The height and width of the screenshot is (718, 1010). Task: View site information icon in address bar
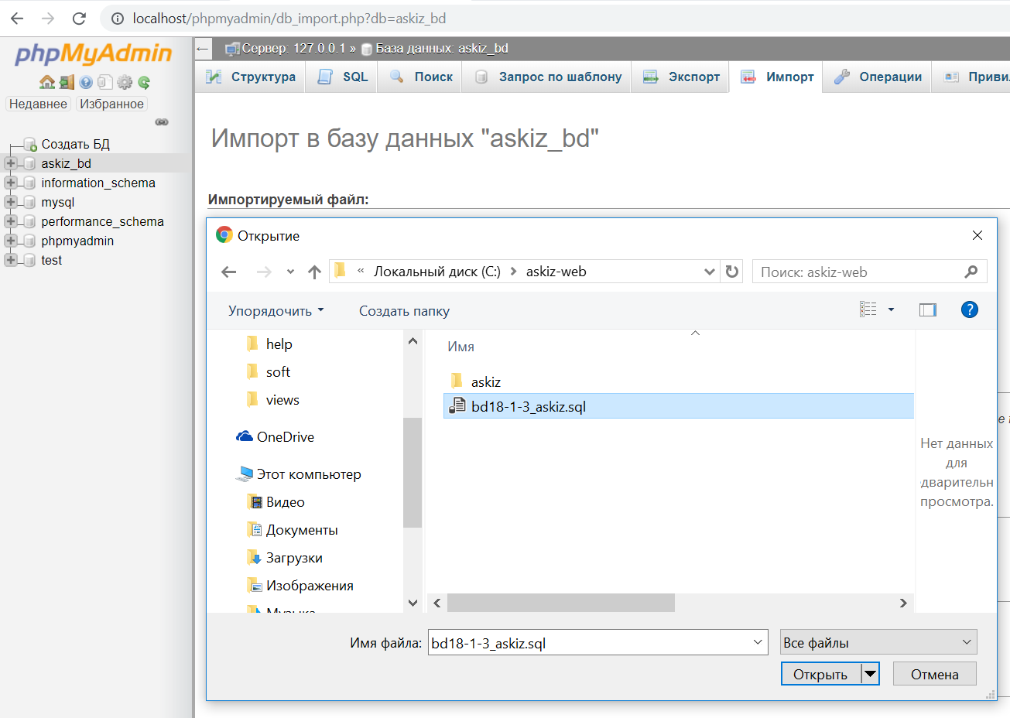117,19
